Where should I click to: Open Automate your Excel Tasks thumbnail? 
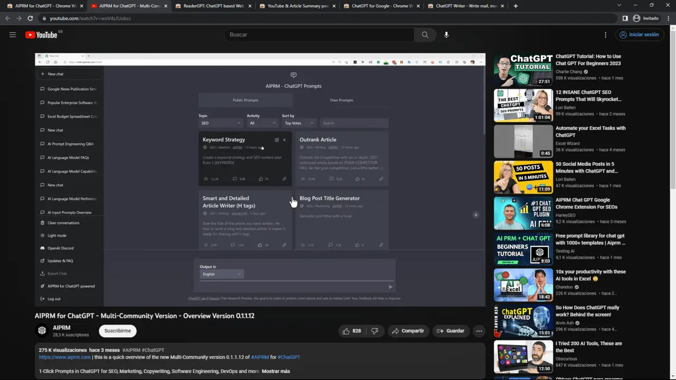click(x=523, y=141)
